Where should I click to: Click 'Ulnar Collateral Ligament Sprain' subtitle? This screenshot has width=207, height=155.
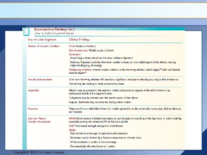tap(54, 33)
